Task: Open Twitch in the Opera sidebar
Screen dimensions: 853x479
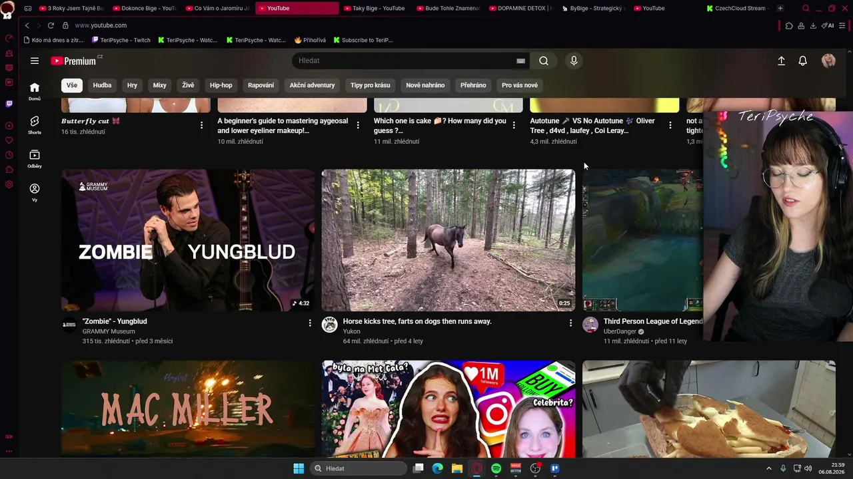Action: point(9,104)
